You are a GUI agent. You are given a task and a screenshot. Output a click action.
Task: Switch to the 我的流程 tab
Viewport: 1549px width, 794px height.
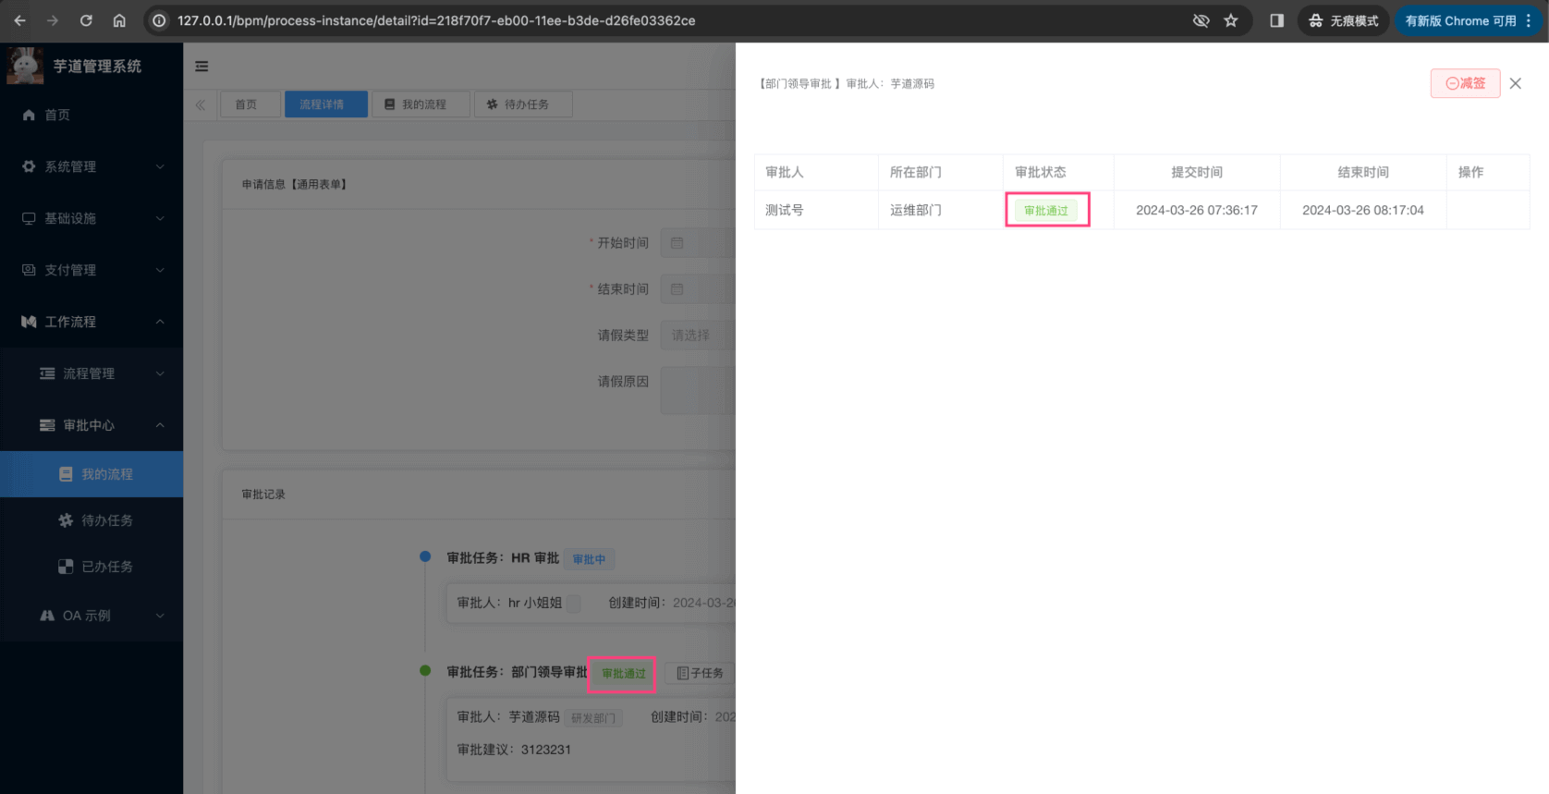coord(421,104)
